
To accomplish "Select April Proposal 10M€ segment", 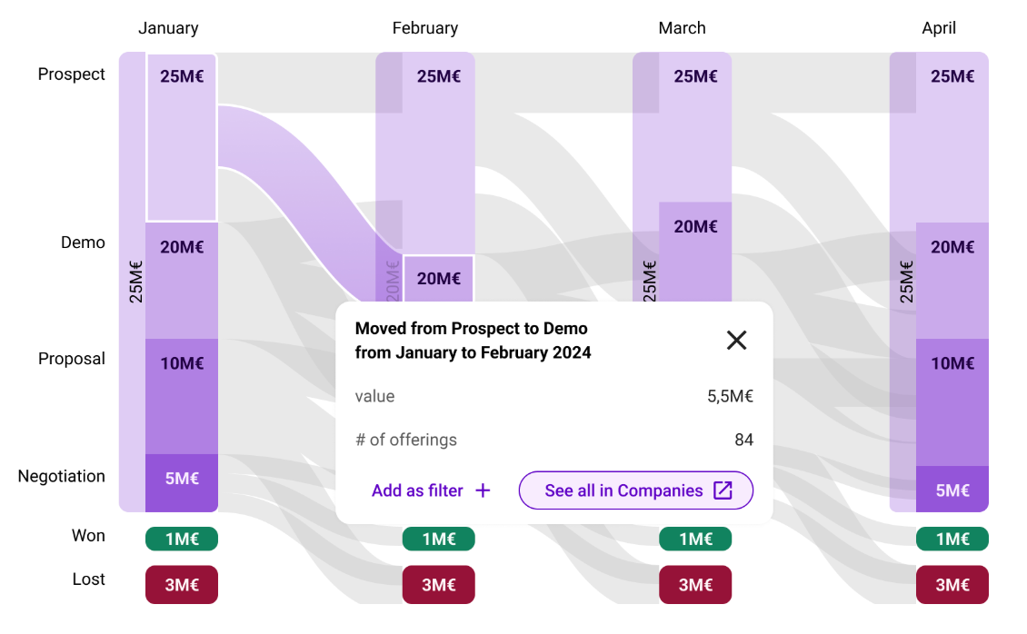I will point(952,400).
